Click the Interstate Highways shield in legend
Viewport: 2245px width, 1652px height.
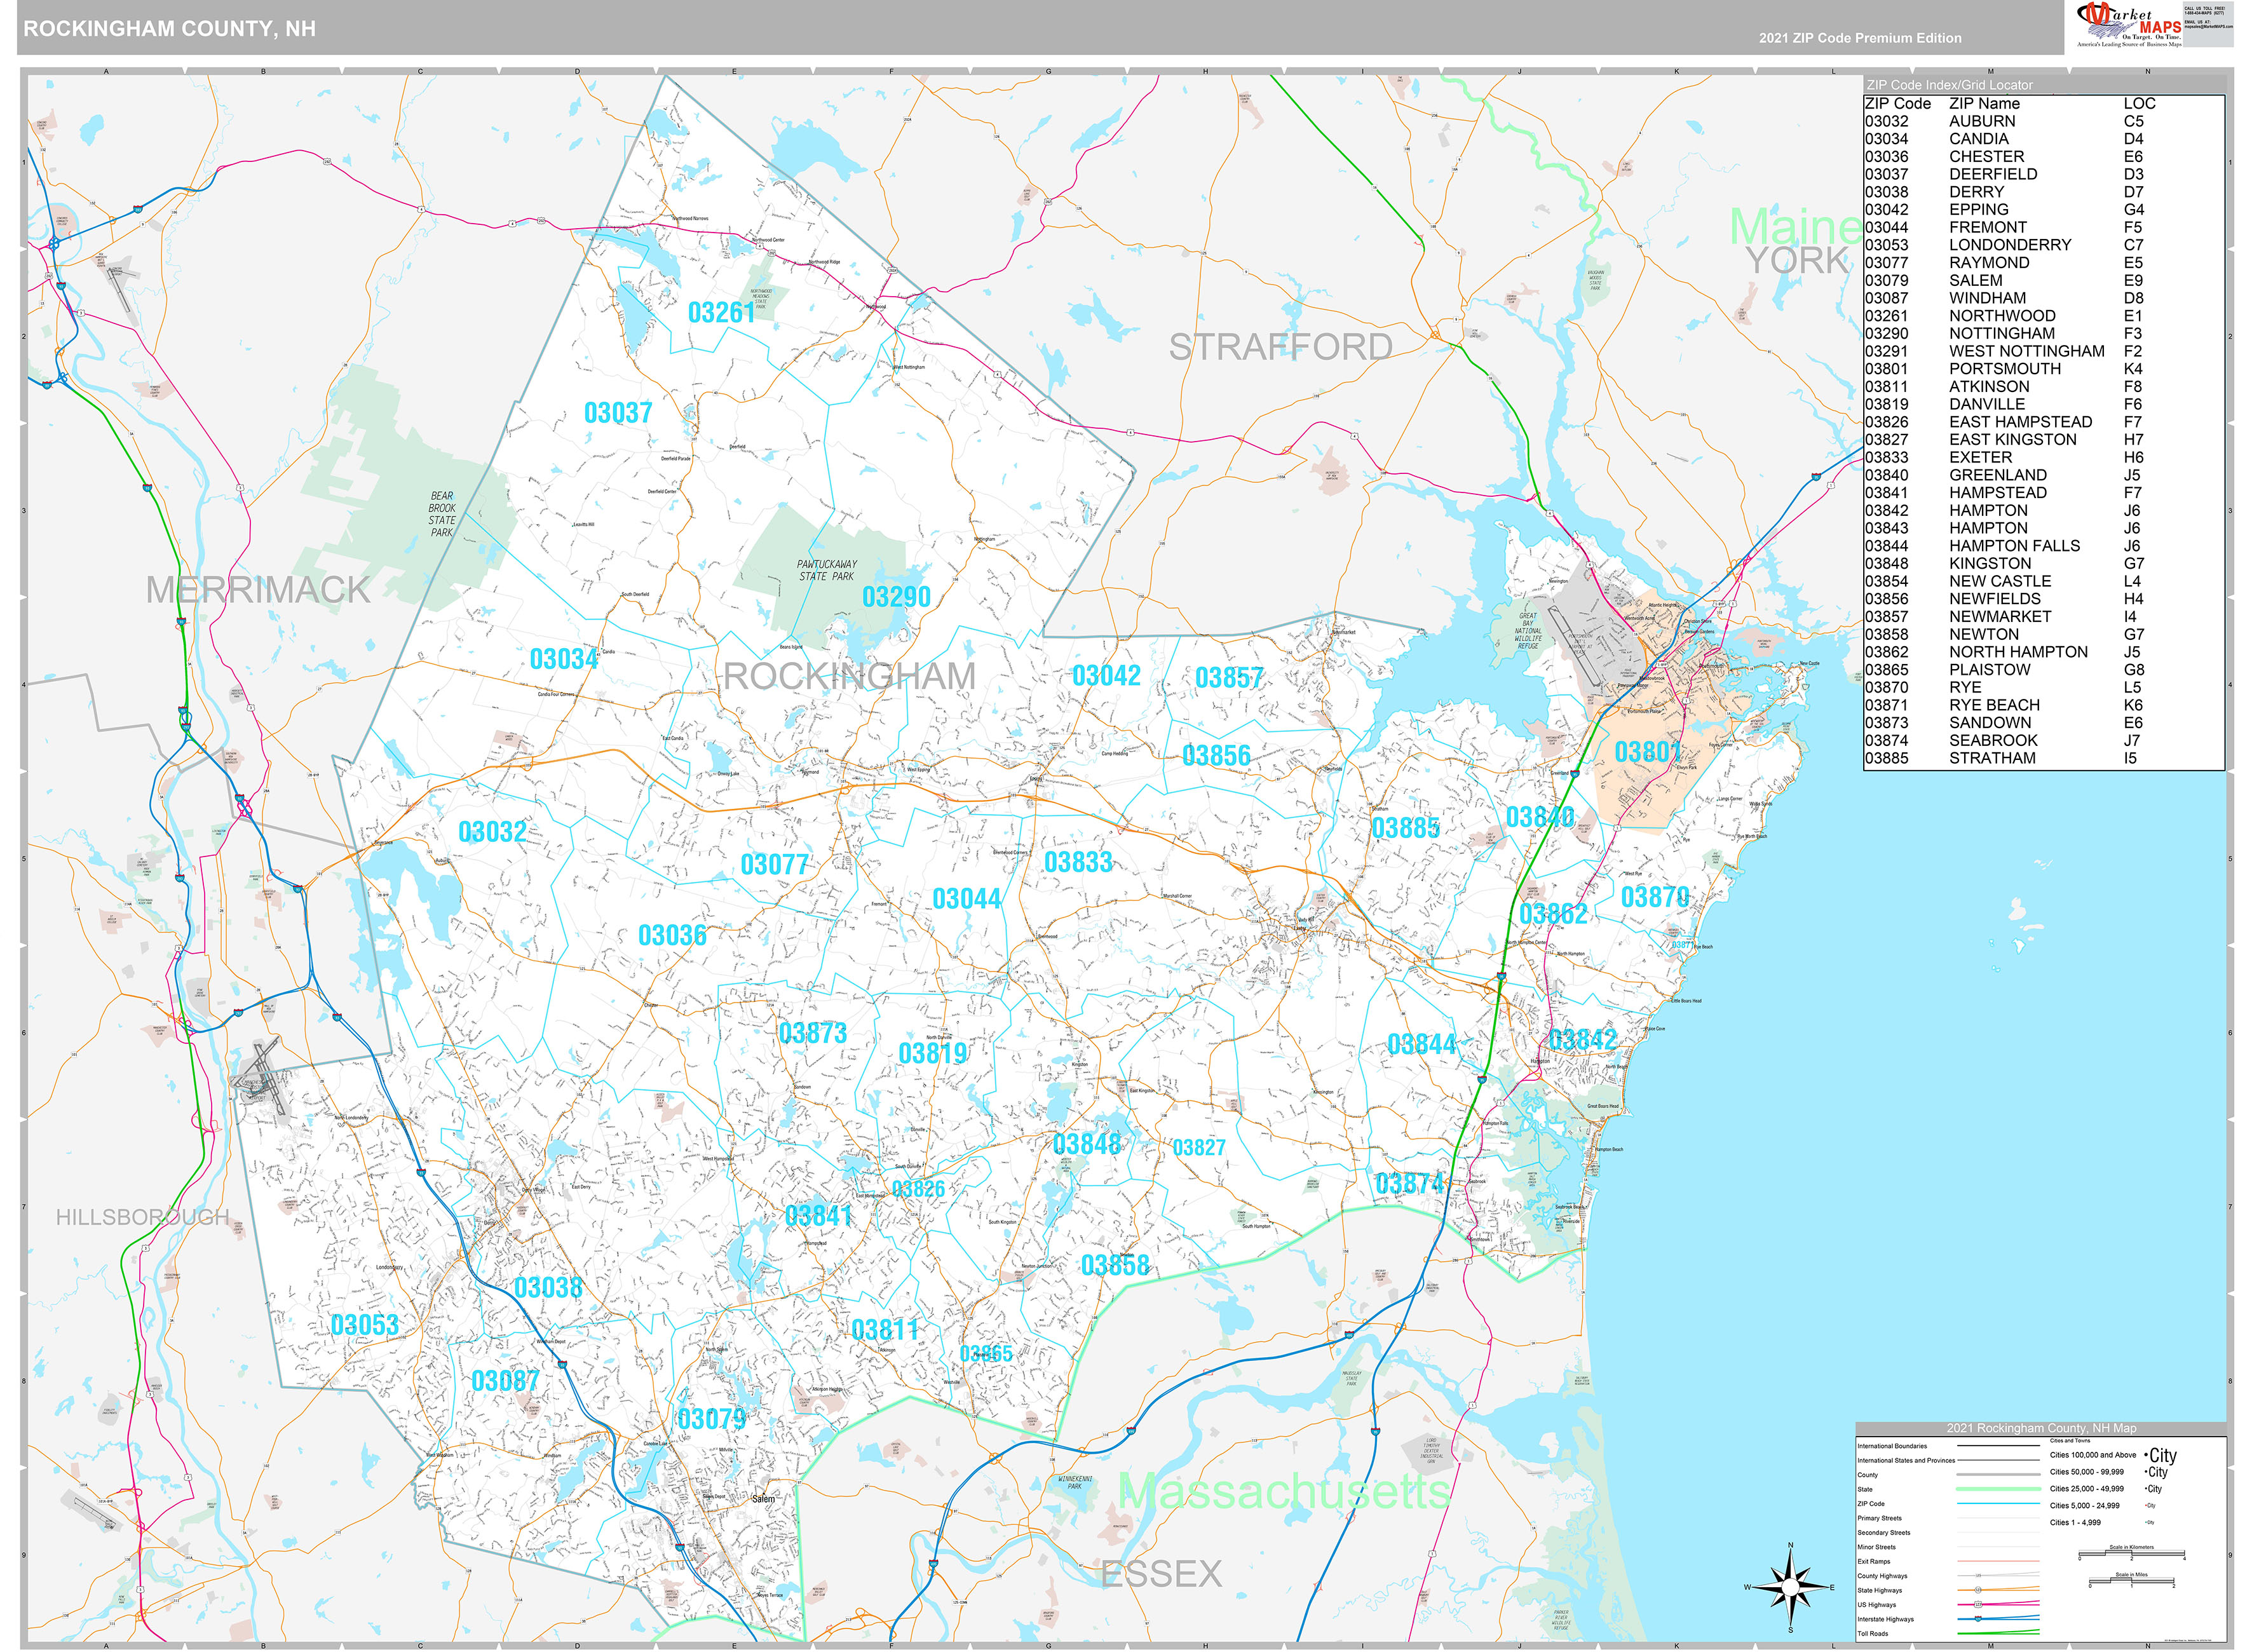(x=1978, y=1619)
